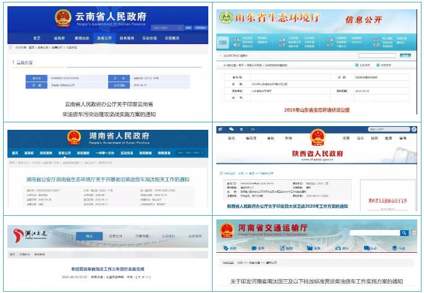Open 首页 on the Hunan navigation bar

(x=15, y=153)
